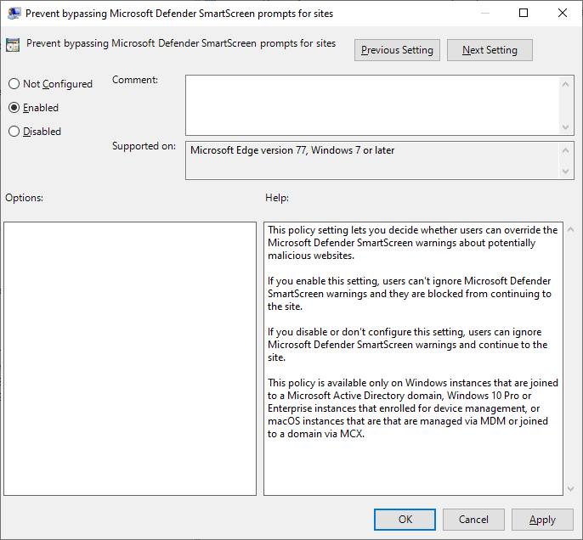Click the Help paragraph starting 'This policy is available only'
Image resolution: width=583 pixels, height=540 pixels.
[413, 408]
